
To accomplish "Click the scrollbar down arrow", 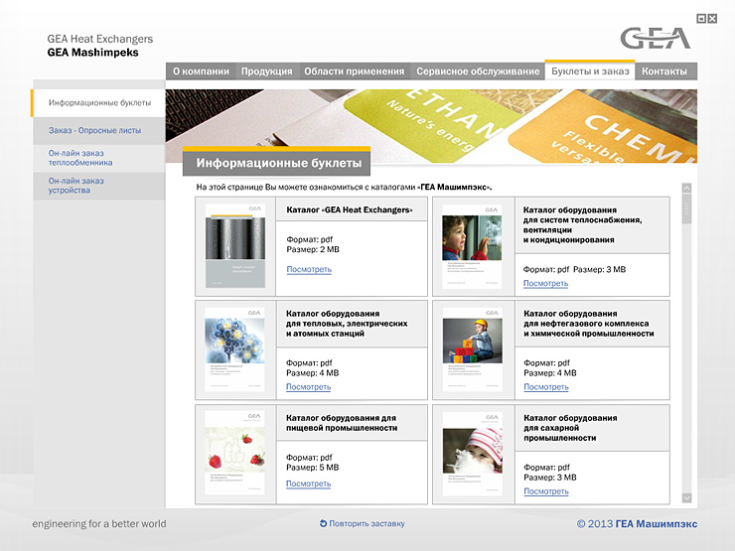I will point(686,497).
